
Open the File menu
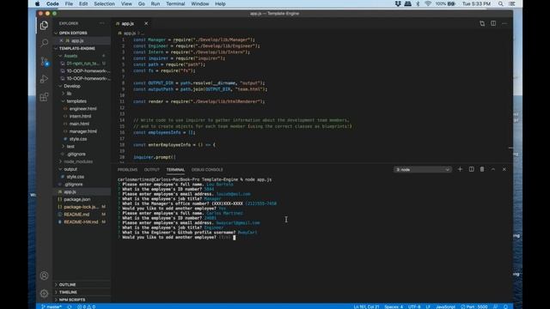(69, 3)
